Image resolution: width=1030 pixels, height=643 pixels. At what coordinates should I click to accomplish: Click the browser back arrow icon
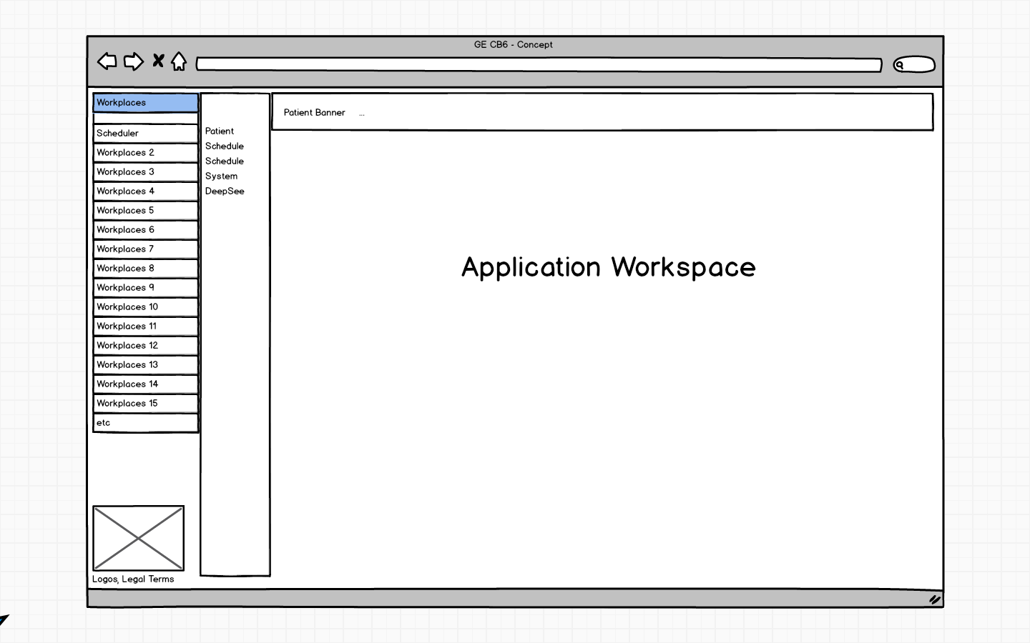point(108,61)
